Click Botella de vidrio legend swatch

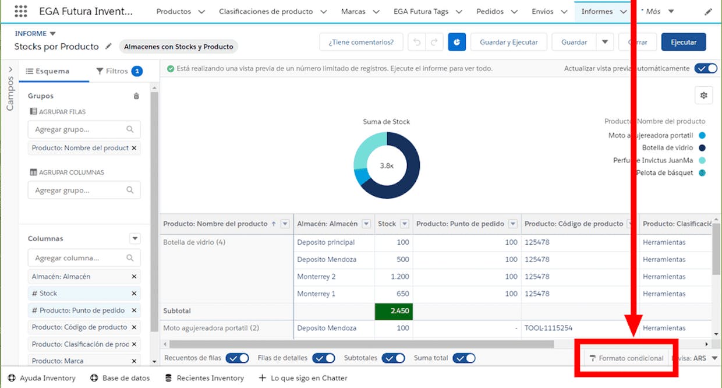[x=702, y=148]
